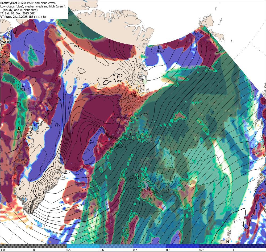266x252 pixels.
Task: Click the '0' colorbar tick label
Action: (34, 250)
